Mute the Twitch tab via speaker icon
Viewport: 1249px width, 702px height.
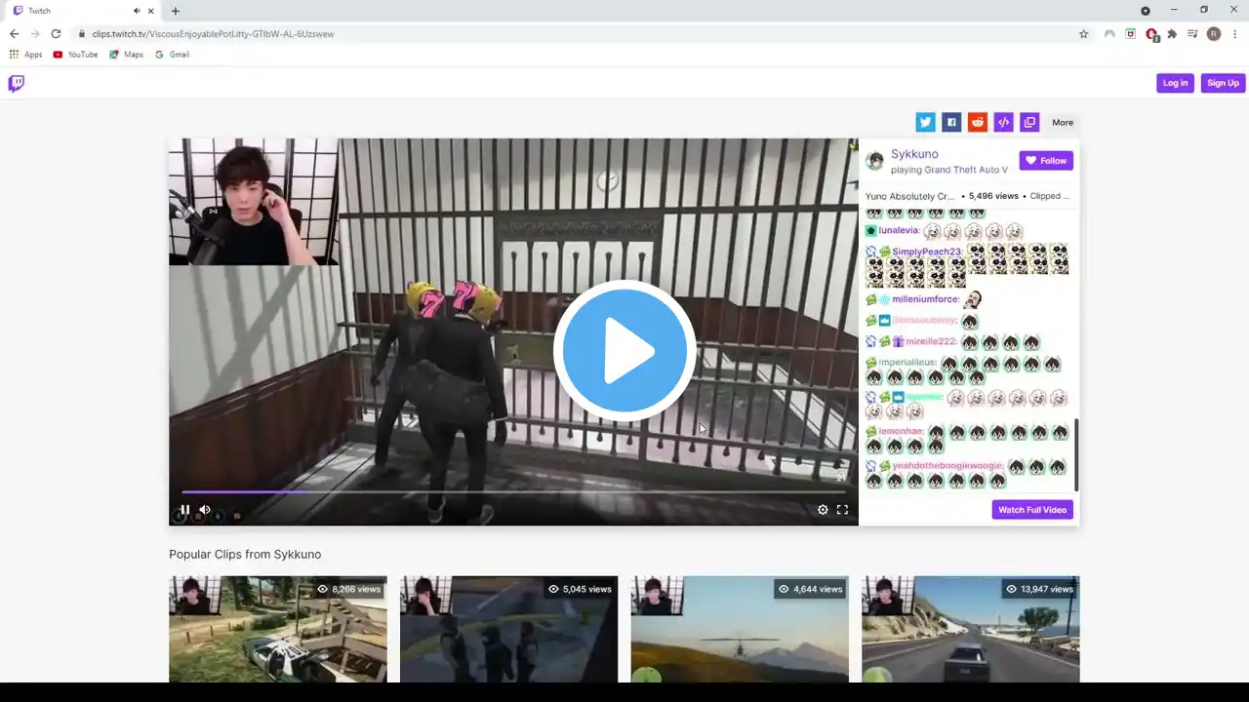pyautogui.click(x=137, y=11)
